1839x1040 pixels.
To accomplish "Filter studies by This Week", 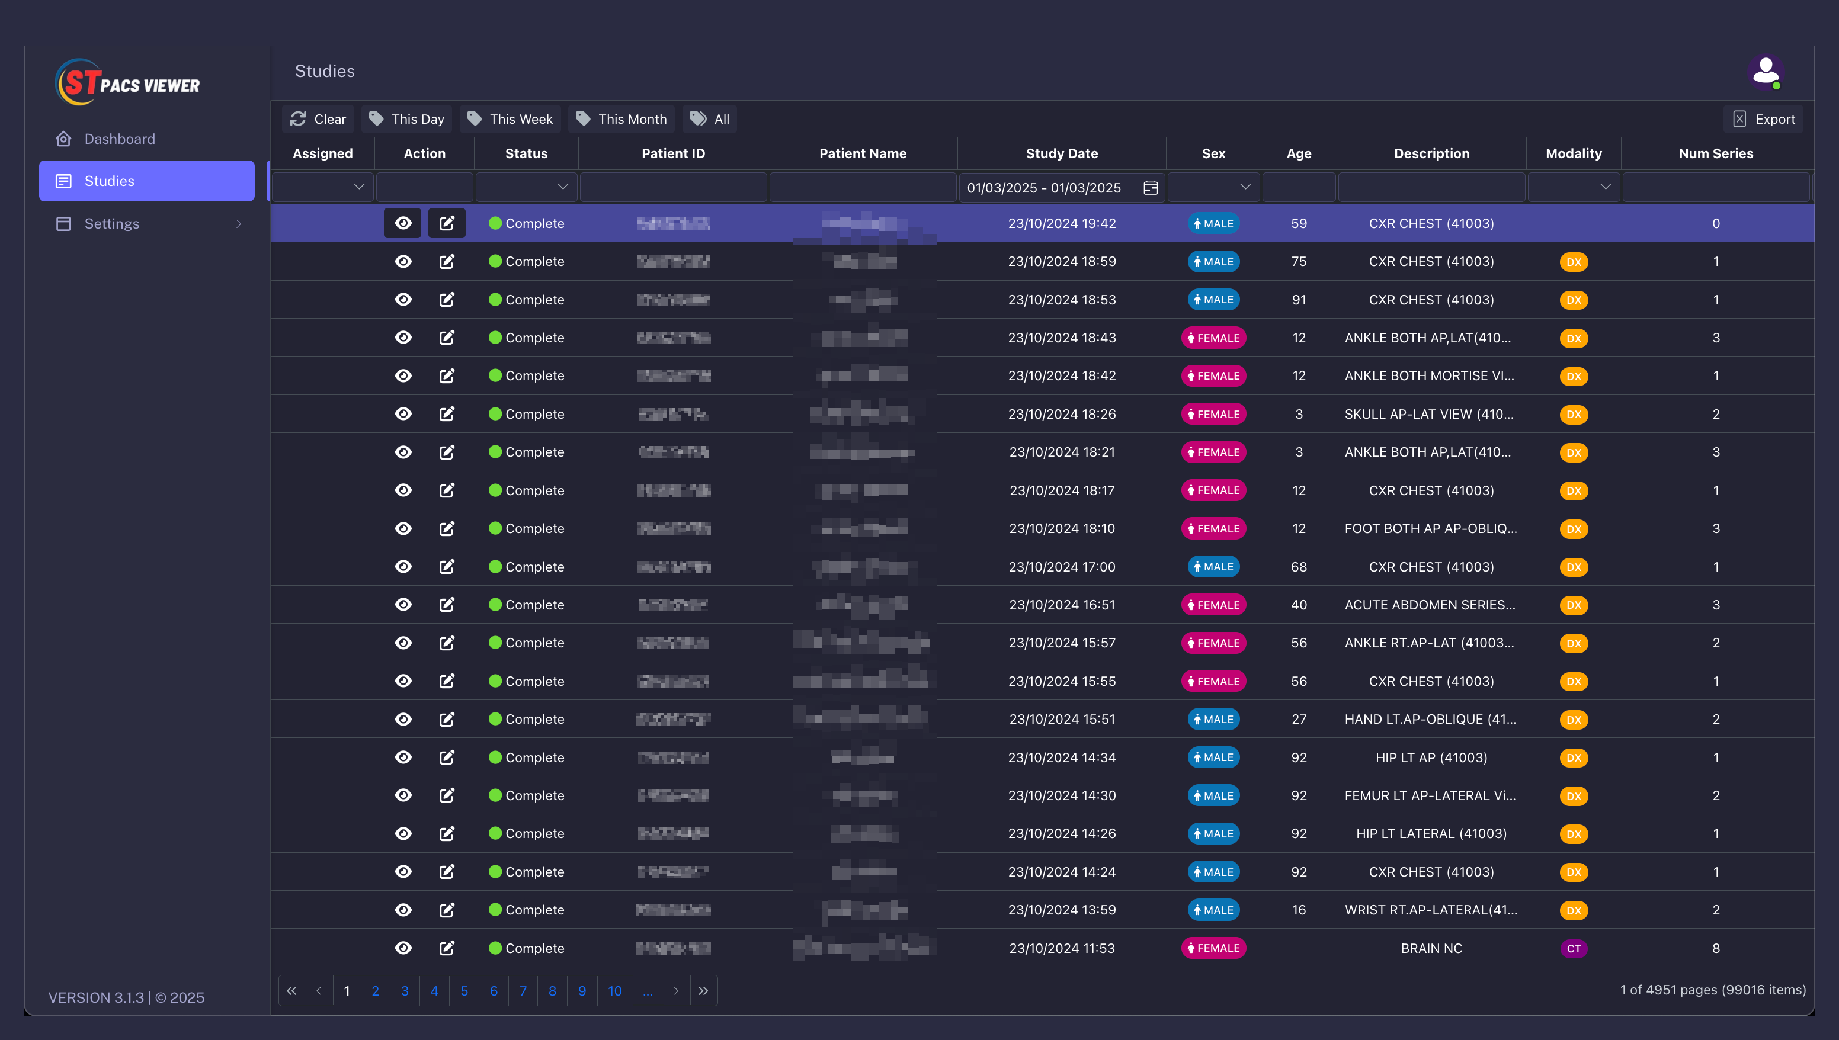I will coord(510,118).
